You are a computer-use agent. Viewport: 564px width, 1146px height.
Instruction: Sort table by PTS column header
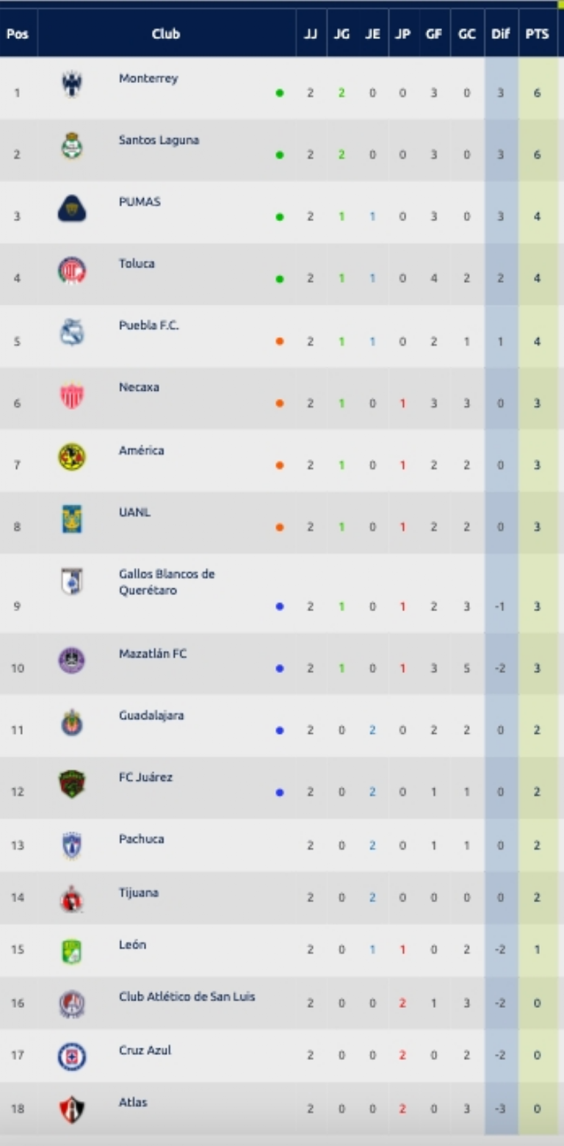[x=538, y=34]
